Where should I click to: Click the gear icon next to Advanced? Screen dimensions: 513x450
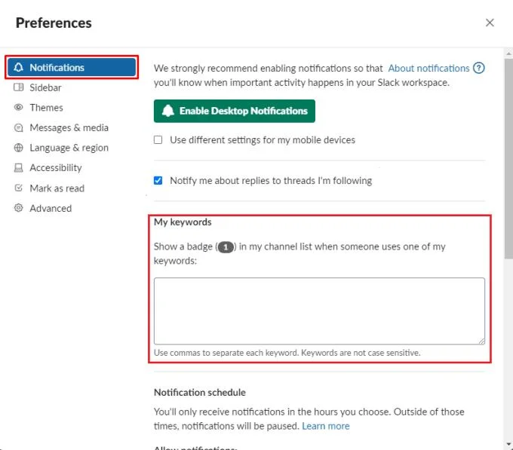point(19,208)
